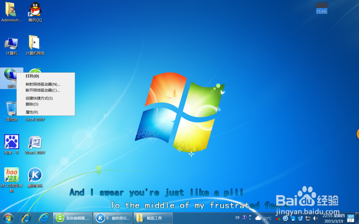Select the 回收站 recycle bin icon

click(11, 111)
